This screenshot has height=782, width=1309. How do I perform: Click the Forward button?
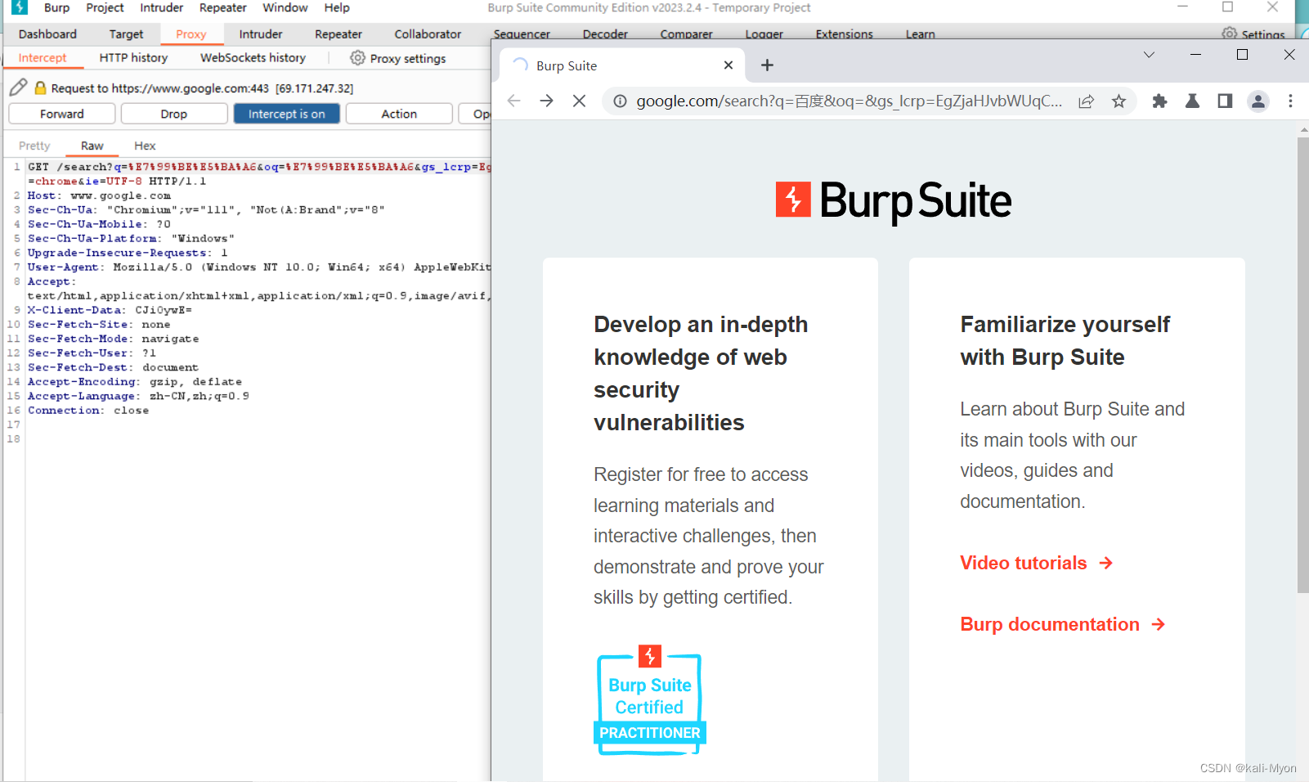[62, 114]
